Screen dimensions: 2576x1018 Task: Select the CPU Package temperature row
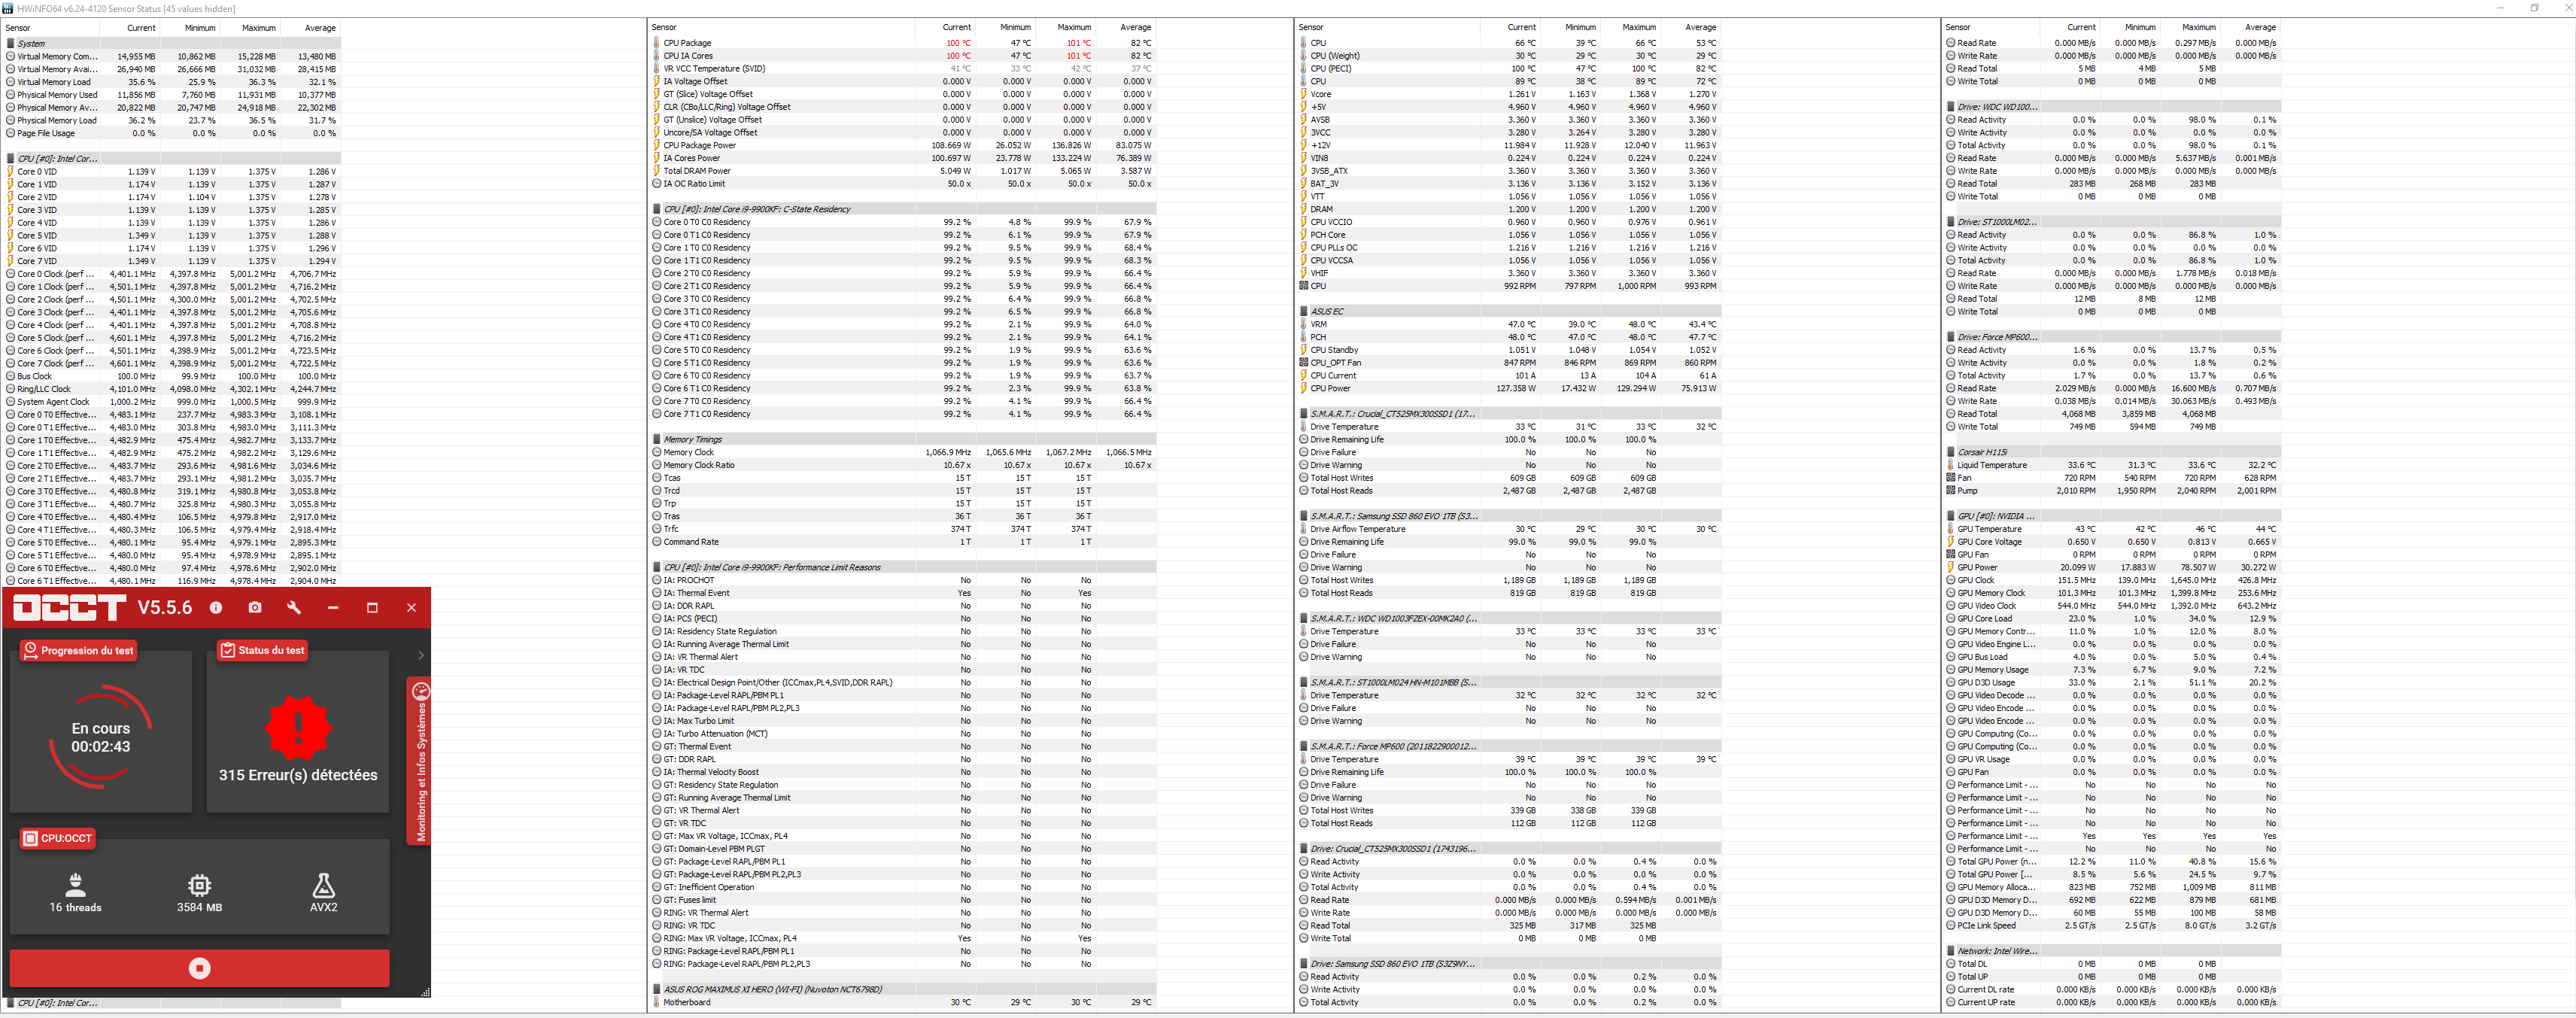coord(687,43)
